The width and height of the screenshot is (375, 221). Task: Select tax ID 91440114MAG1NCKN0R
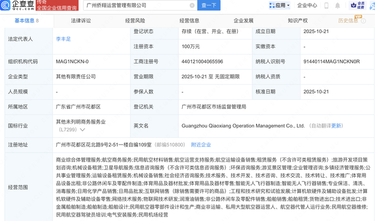pos(332,61)
